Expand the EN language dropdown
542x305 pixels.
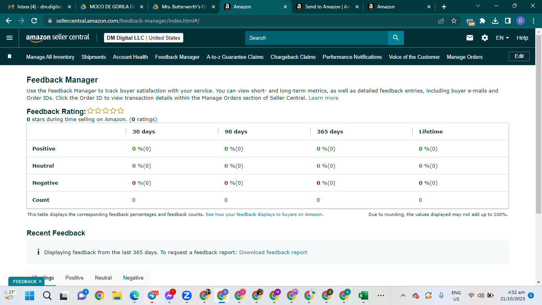point(502,38)
